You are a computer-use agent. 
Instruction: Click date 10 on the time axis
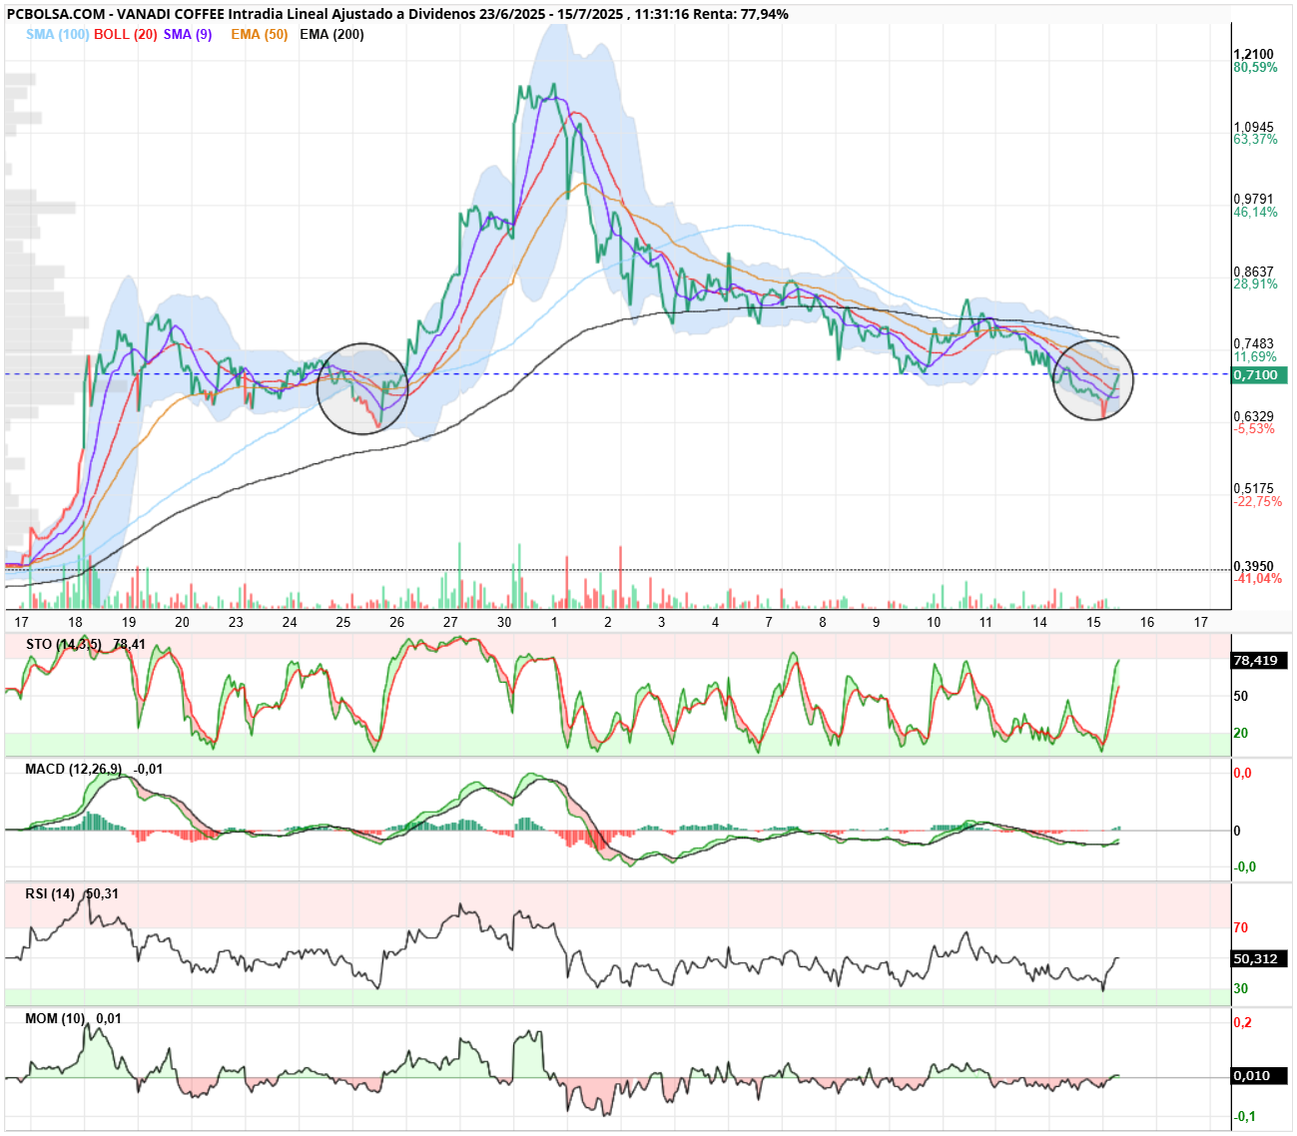tap(934, 622)
